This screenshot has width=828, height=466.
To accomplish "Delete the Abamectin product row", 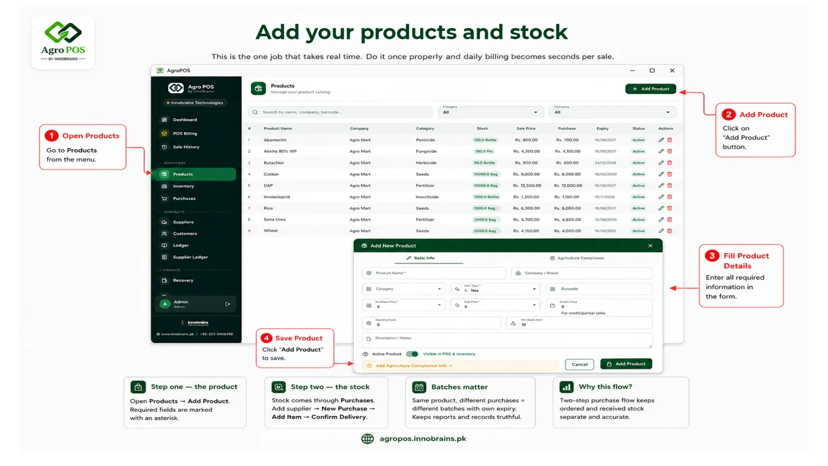I will point(670,140).
